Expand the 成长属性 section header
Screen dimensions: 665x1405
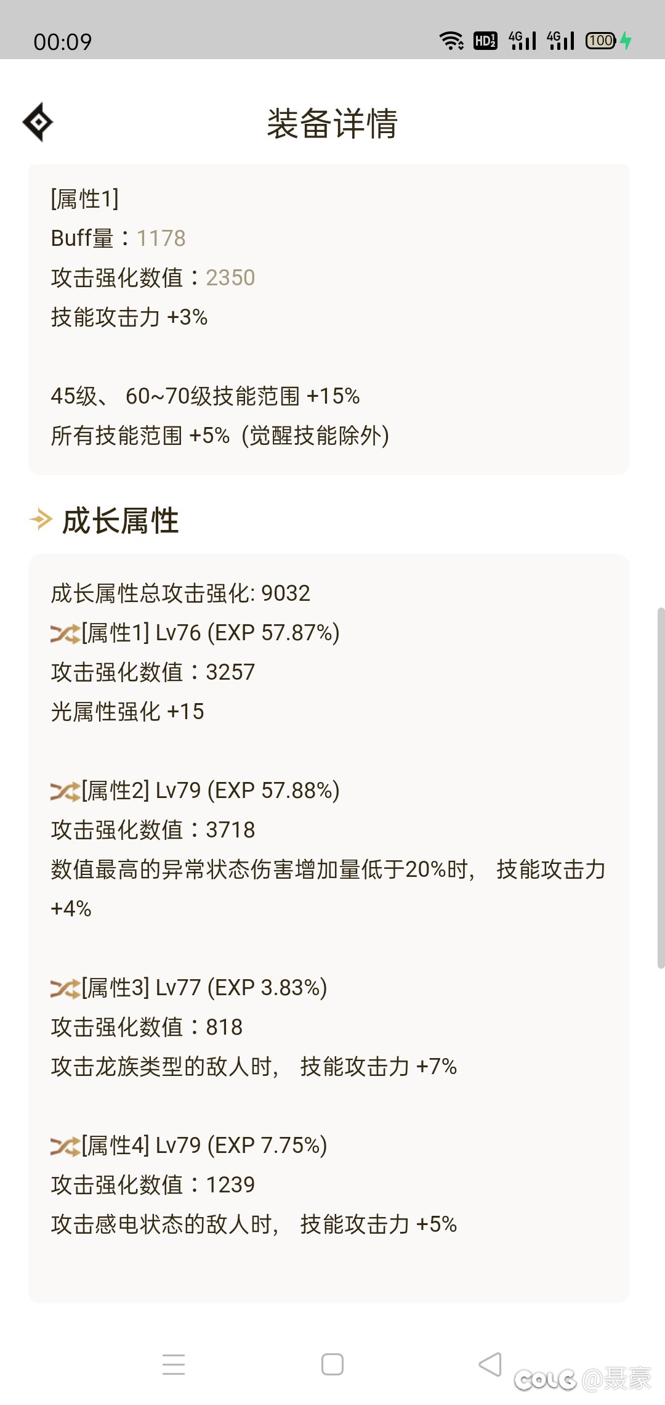click(x=119, y=519)
